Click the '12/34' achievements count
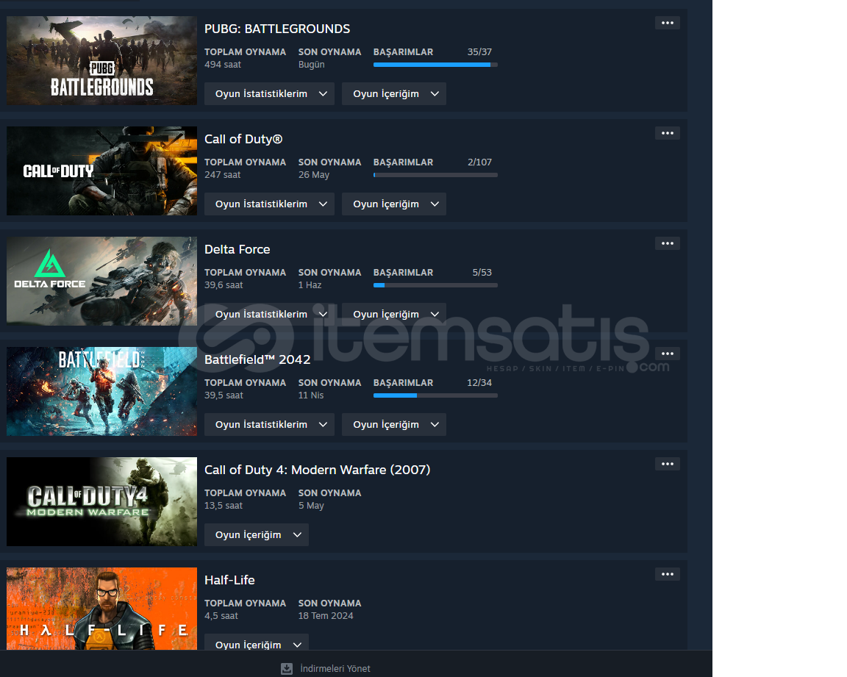The height and width of the screenshot is (677, 847). [479, 382]
